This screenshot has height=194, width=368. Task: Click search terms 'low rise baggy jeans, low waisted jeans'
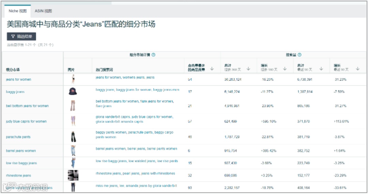pos(137,161)
